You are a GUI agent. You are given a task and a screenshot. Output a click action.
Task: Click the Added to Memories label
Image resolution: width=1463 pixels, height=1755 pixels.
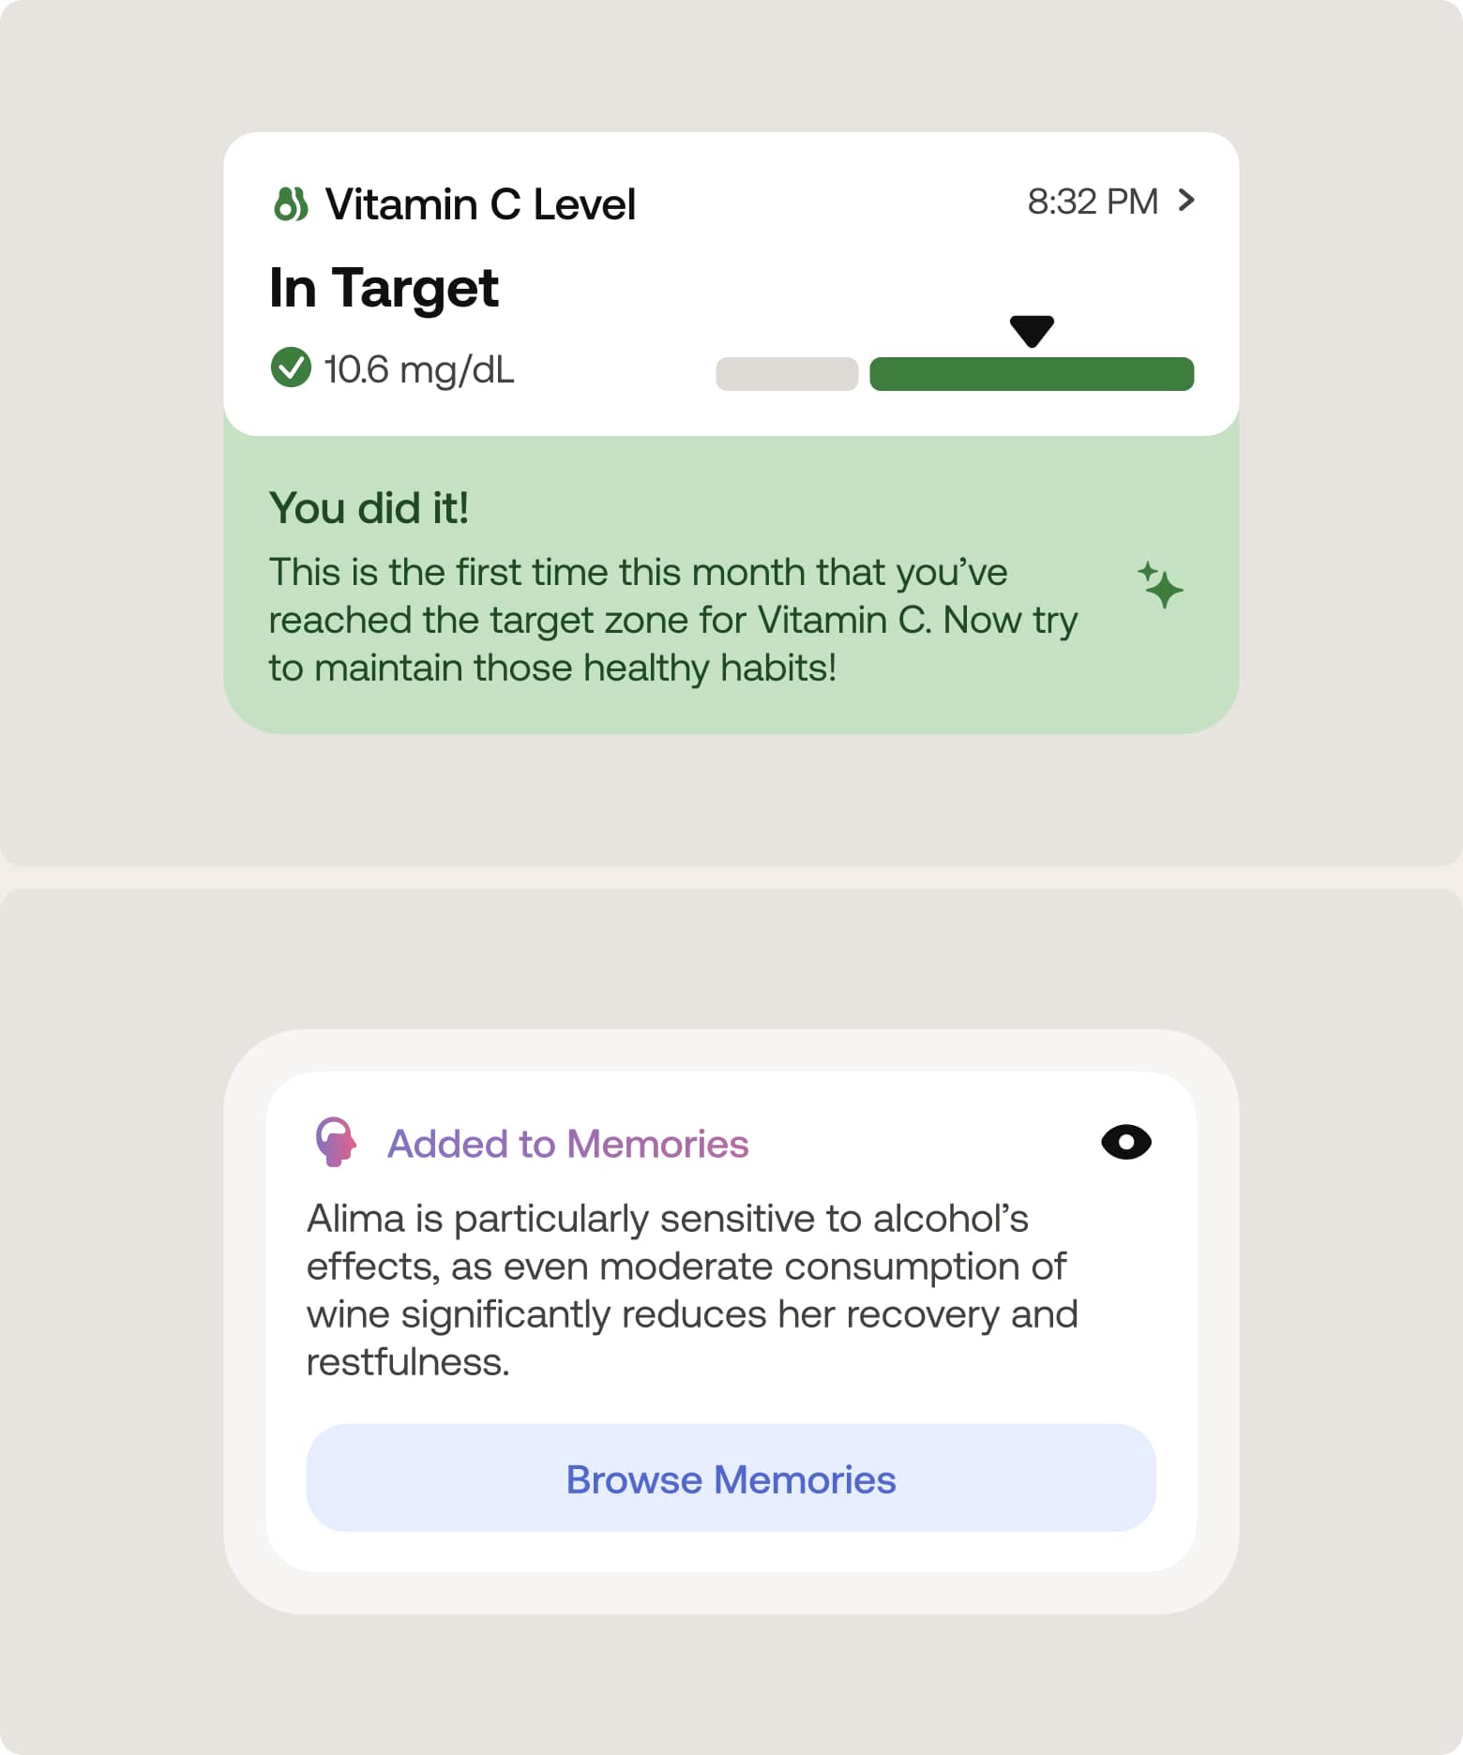(x=567, y=1144)
